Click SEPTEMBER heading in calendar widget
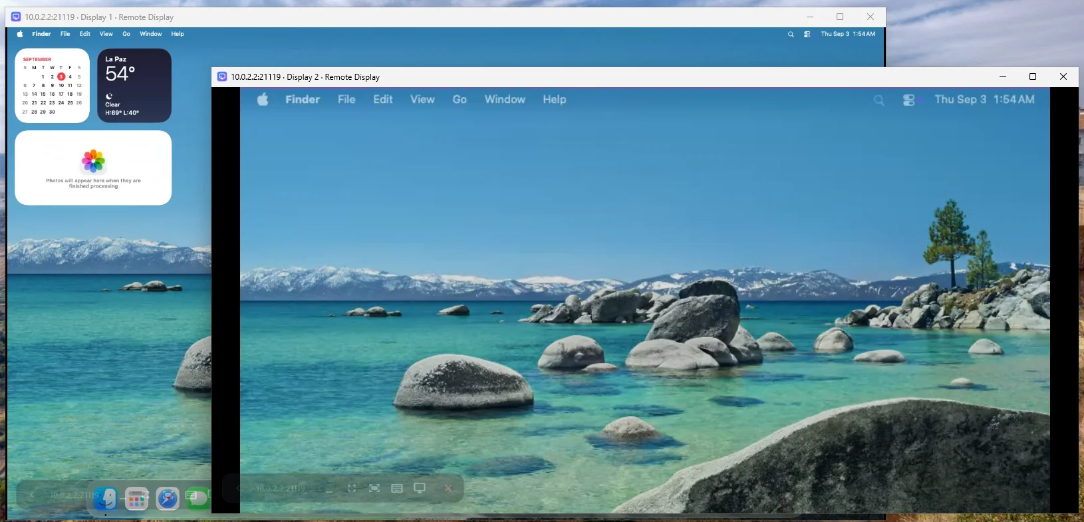The width and height of the screenshot is (1084, 522). [37, 59]
